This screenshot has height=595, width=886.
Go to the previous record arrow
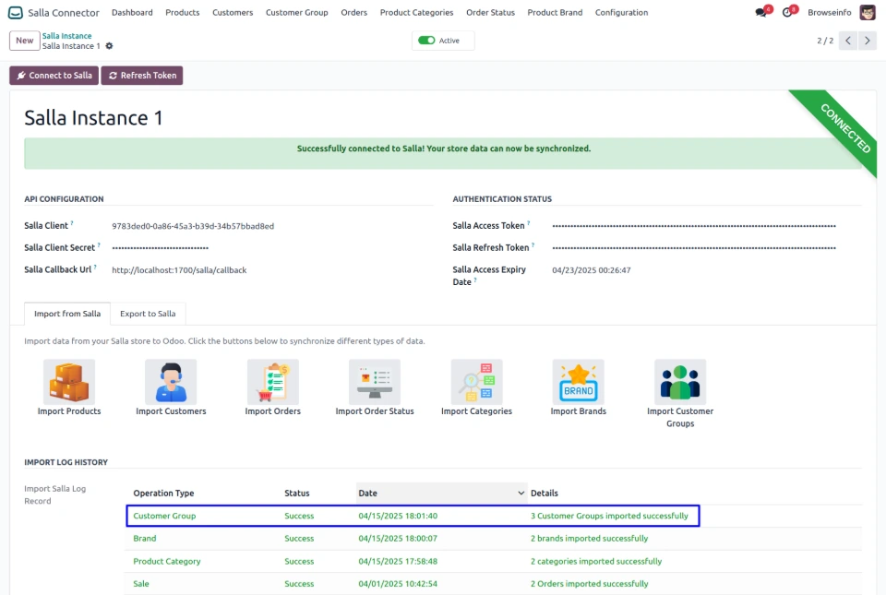tap(848, 41)
